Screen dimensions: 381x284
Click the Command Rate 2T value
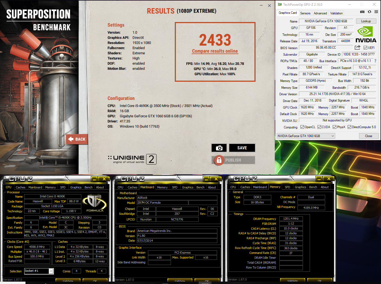291,253
